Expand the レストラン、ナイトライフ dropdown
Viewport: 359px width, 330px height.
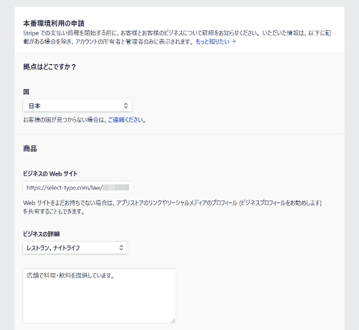tap(75, 248)
